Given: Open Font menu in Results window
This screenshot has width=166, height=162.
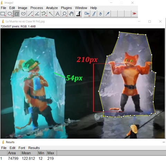Looking at the screenshot, I should click(22, 148).
